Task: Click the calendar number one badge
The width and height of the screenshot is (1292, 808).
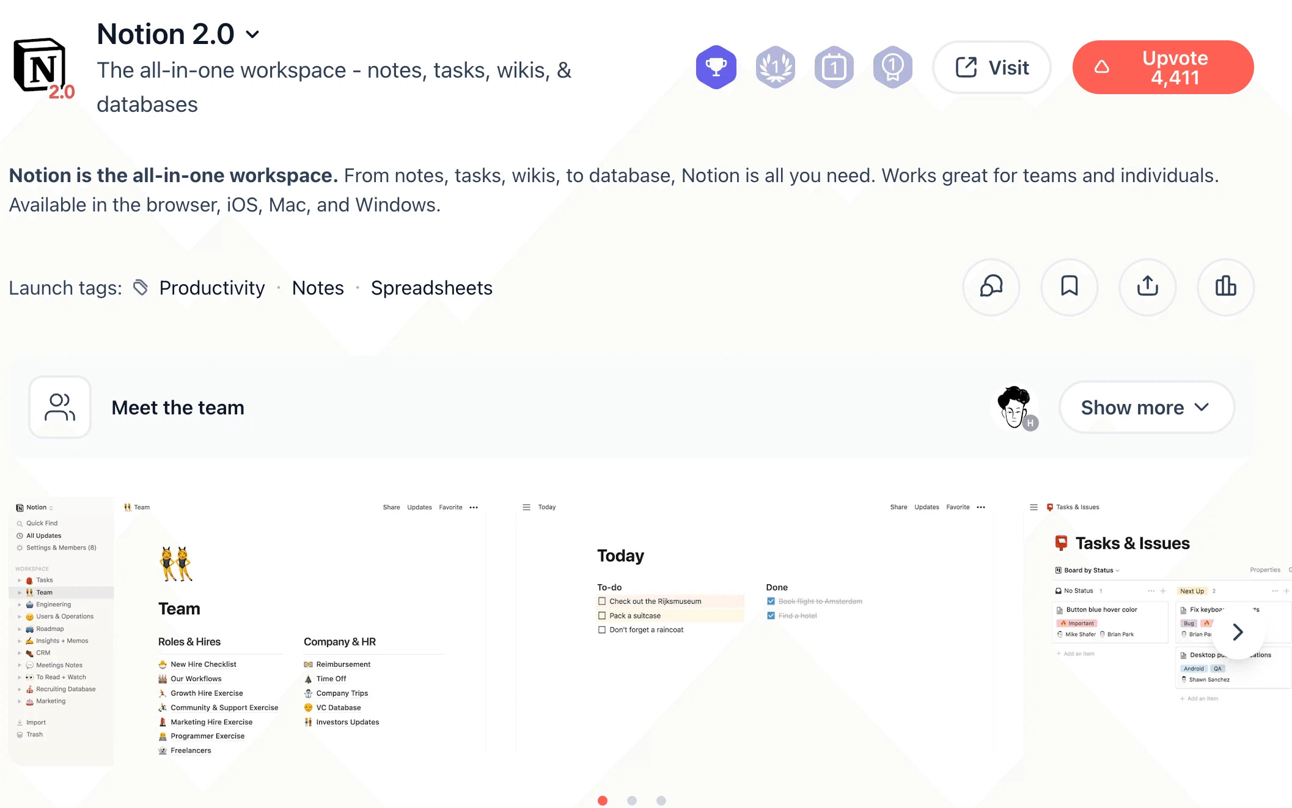Action: 834,67
